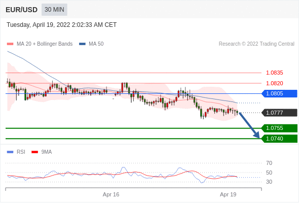Click the black 1.0777 current price tag

pos(280,113)
